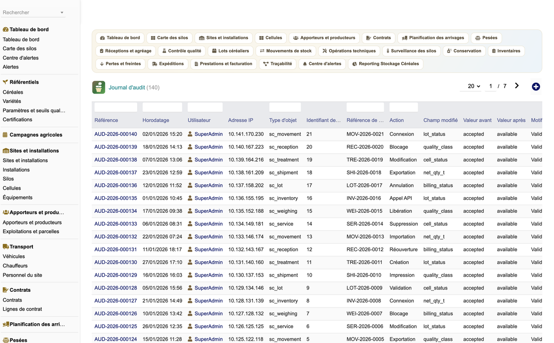The height and width of the screenshot is (343, 554).
Task: Open Reporting Stockage Céréales toolbar button
Action: (385, 64)
